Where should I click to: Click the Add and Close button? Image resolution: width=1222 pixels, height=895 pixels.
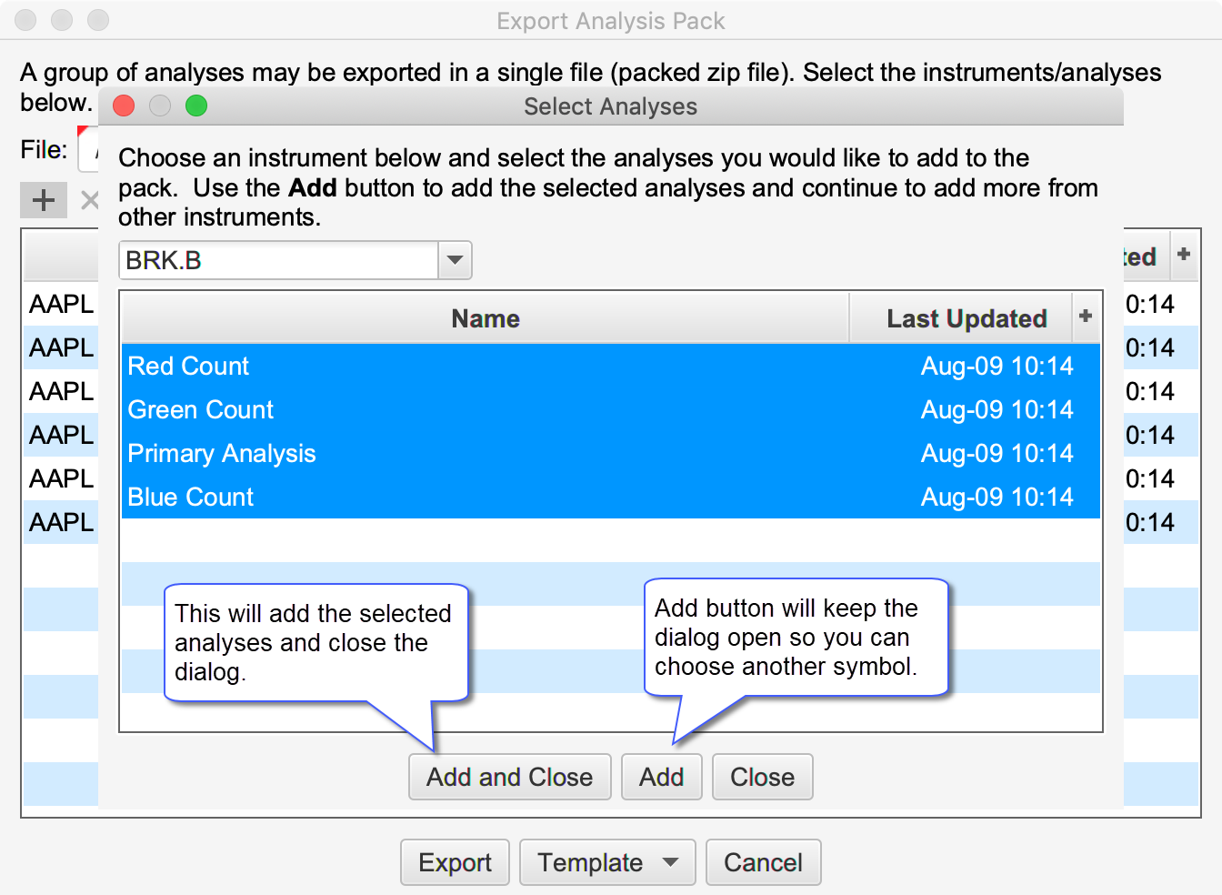pos(509,777)
